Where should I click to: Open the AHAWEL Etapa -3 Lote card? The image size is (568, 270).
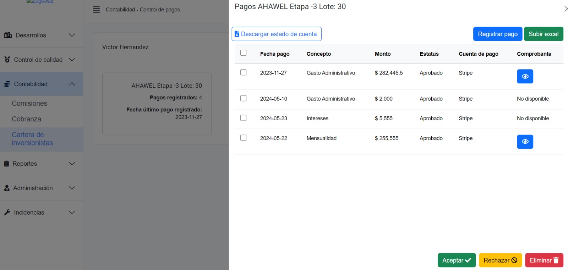point(157,104)
